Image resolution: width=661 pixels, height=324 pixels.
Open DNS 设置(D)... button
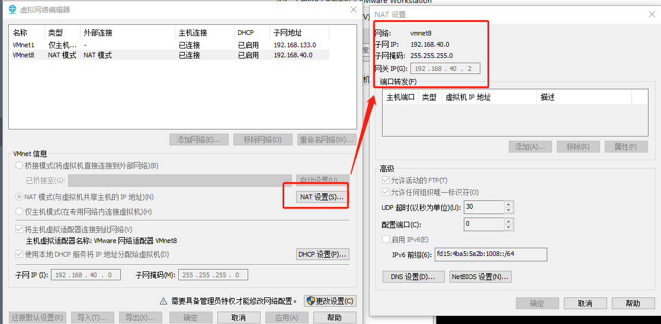pyautogui.click(x=414, y=277)
